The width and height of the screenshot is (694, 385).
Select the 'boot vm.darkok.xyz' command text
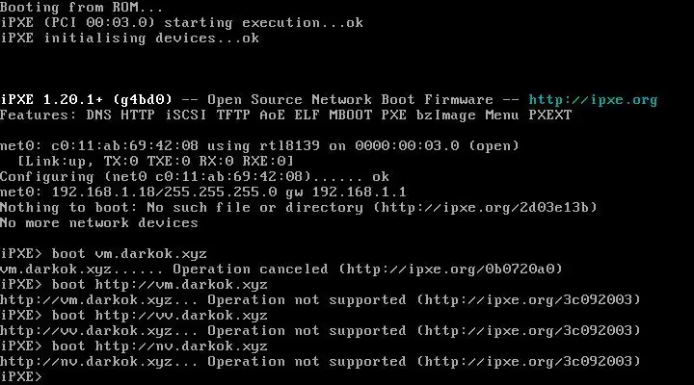(x=129, y=254)
